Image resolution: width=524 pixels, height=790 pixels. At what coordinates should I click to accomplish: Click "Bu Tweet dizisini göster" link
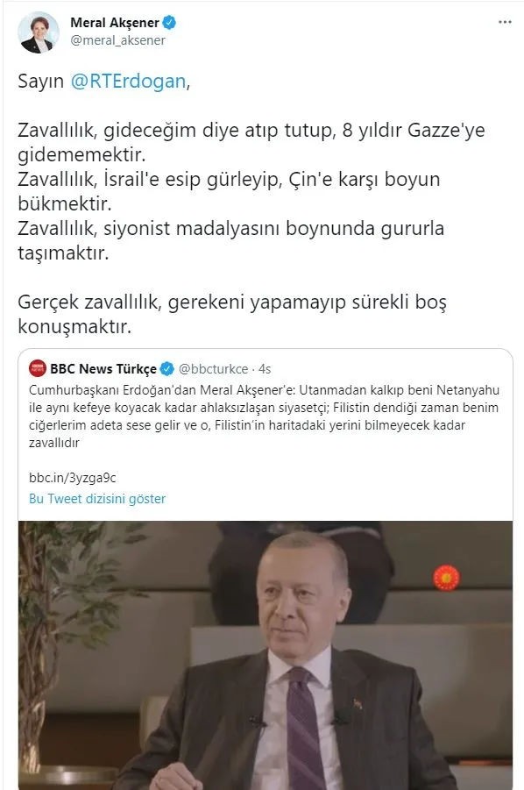pyautogui.click(x=97, y=499)
